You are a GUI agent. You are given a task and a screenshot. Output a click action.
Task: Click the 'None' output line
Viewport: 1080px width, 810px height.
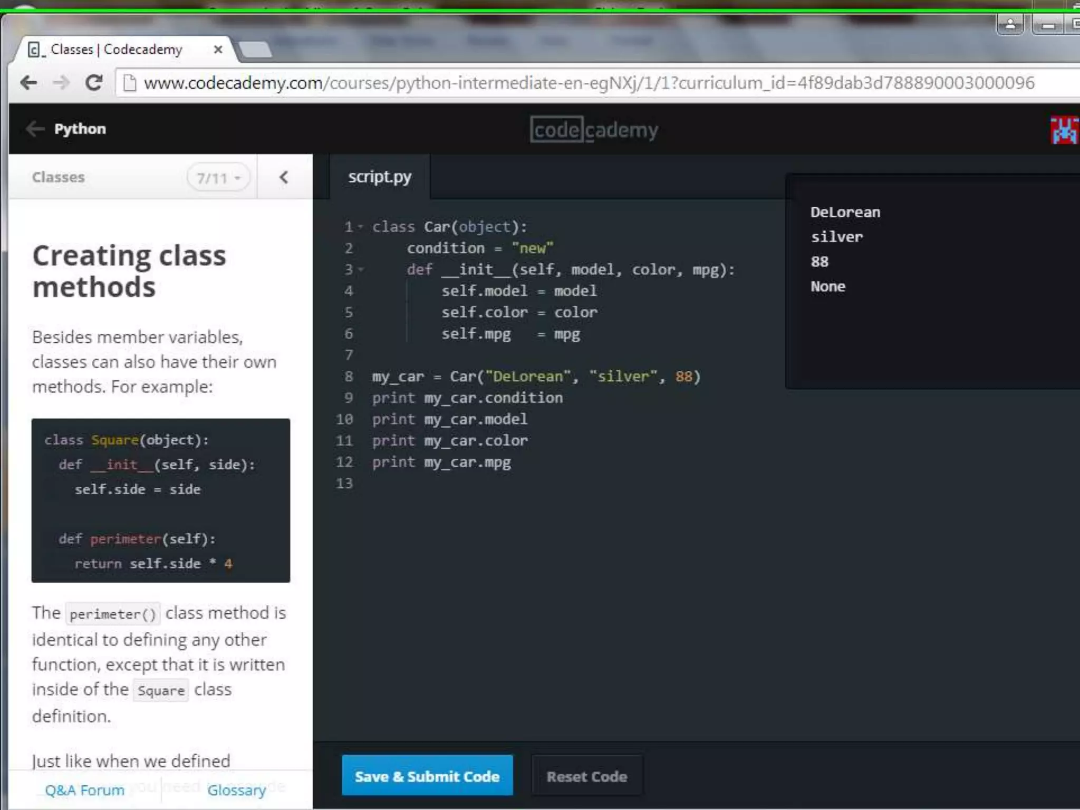tap(828, 286)
